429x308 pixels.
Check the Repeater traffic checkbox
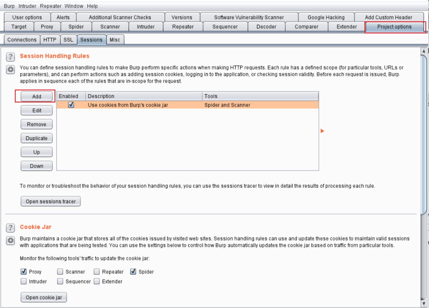(x=97, y=272)
